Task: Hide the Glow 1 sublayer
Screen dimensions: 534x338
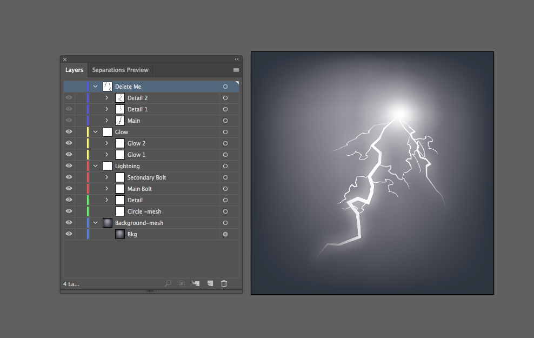Action: pos(69,154)
